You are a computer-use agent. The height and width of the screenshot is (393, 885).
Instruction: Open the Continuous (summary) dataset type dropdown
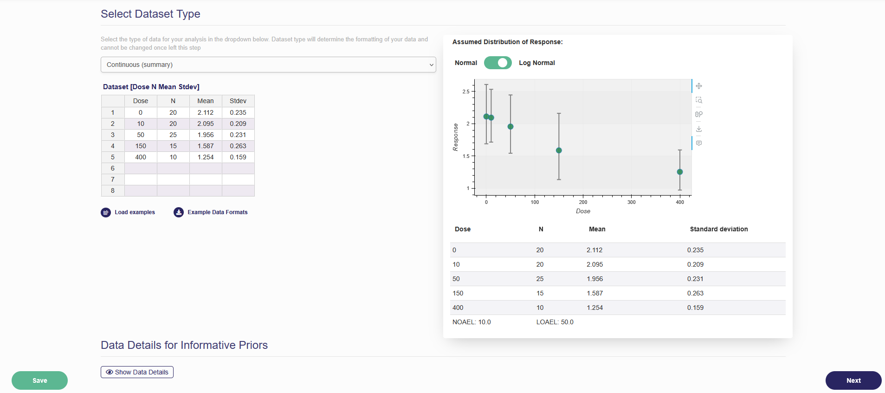[x=268, y=65]
